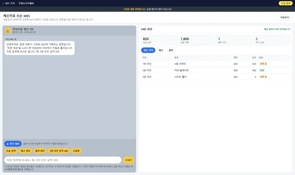Click the 대화 결과가 바로 반영됩니다 note

point(277,29)
